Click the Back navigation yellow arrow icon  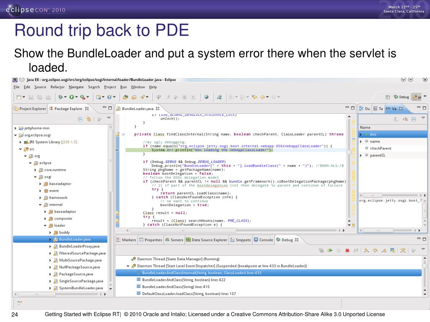(263, 97)
